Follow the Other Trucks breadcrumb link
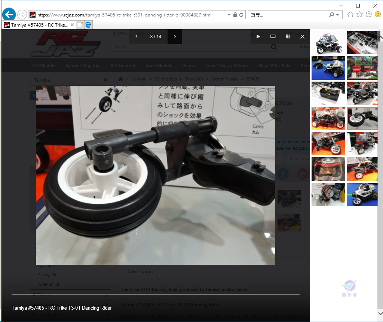 pos(225,79)
